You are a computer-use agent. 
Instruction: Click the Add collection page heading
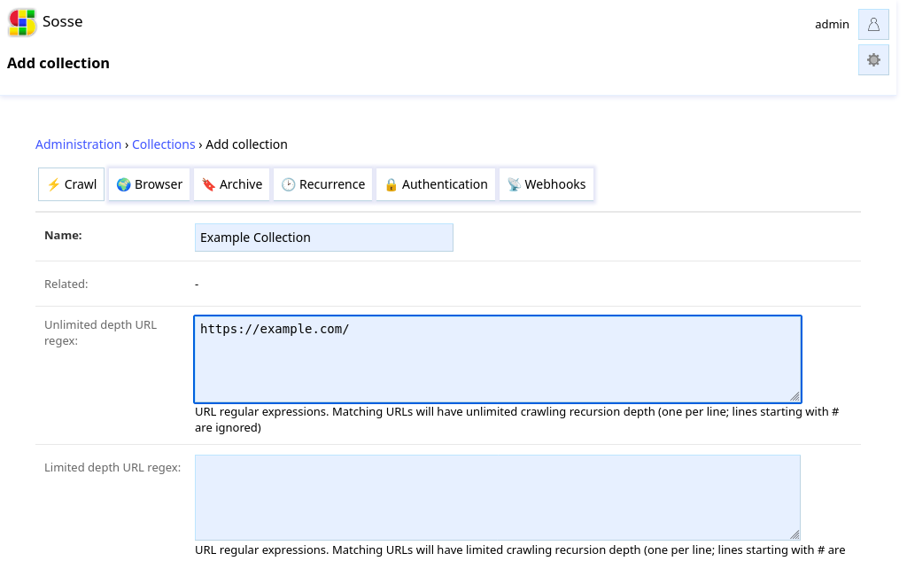(x=58, y=63)
